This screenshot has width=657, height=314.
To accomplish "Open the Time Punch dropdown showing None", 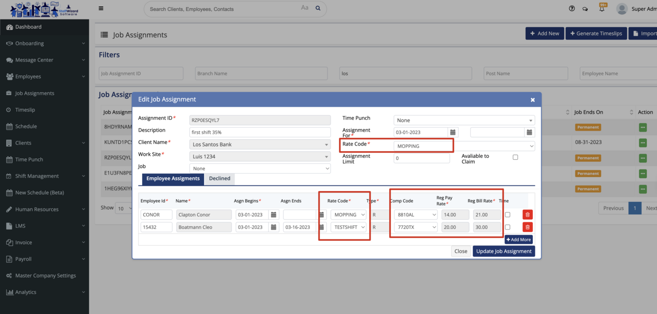I will (x=464, y=120).
